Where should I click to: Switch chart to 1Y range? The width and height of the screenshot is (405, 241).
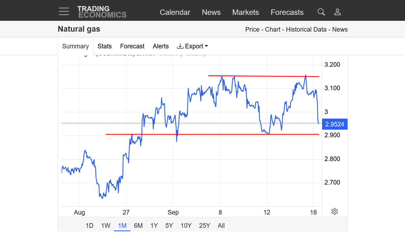pos(154,226)
